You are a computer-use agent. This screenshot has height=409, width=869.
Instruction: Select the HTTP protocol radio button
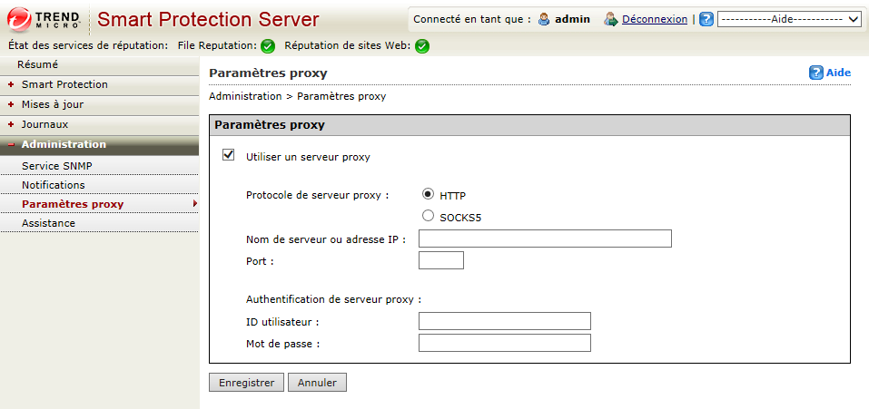tap(428, 194)
